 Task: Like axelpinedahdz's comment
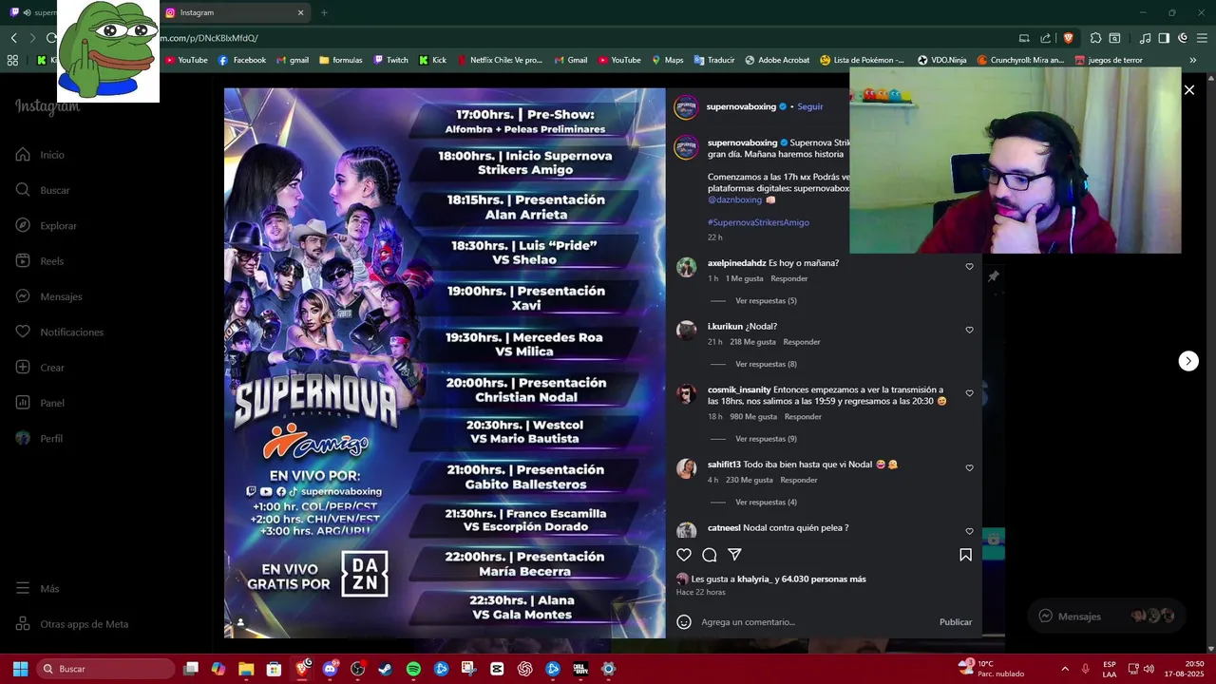point(969,267)
